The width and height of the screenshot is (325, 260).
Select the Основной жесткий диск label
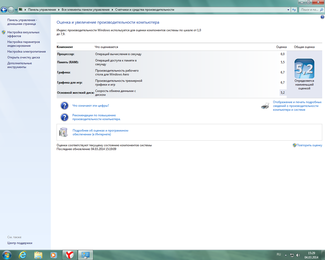click(x=76, y=93)
